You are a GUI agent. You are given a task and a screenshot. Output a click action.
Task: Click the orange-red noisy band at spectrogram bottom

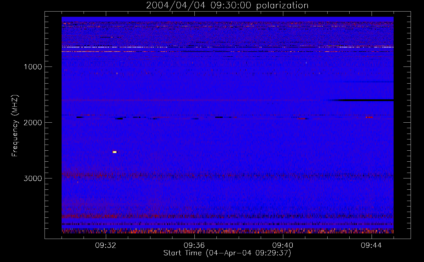coord(227,231)
